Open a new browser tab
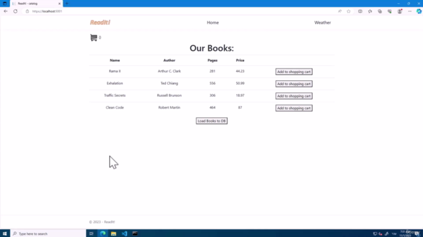 [x=67, y=3]
